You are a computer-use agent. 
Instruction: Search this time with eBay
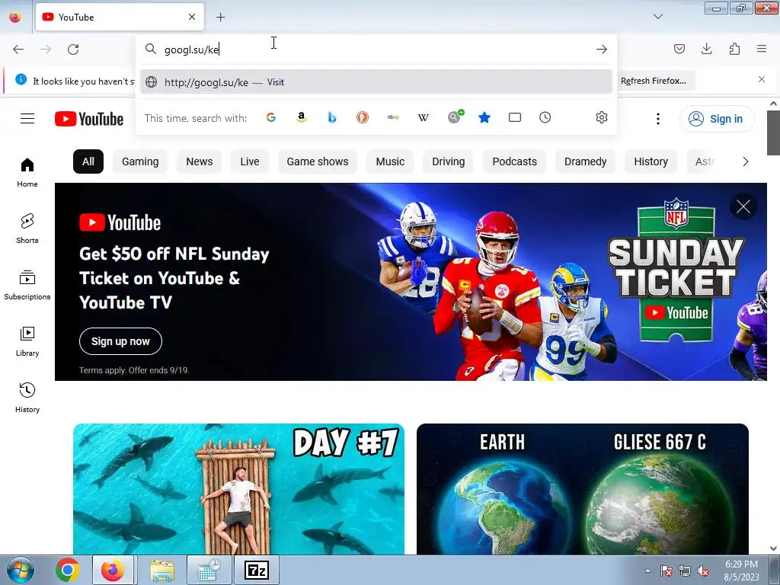click(393, 117)
